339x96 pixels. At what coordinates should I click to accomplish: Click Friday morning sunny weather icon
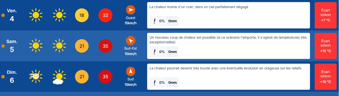tap(36, 15)
